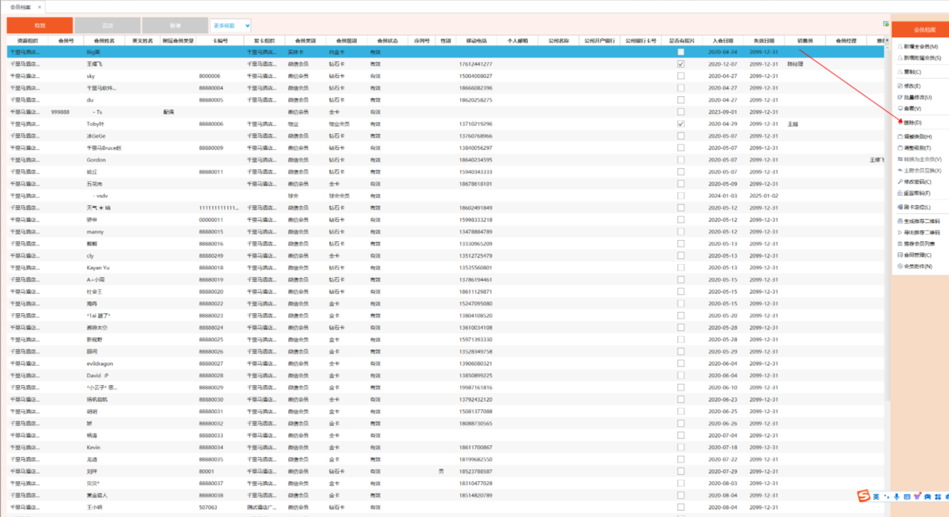Click 合同管理(C) in the side panel

coord(918,255)
